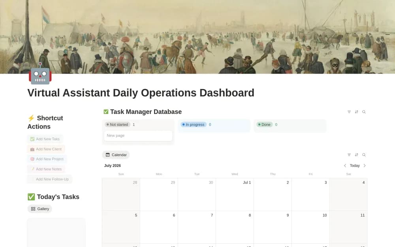This screenshot has width=395, height=247.
Task: Select July 4 in the calendar
Action: point(348,194)
